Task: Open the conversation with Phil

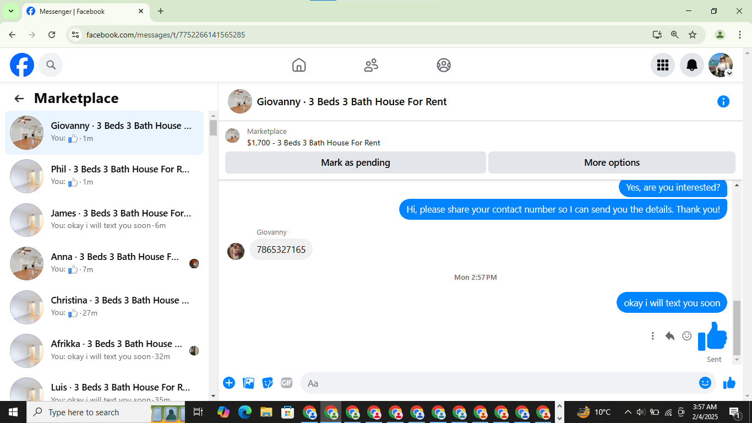Action: [x=105, y=176]
